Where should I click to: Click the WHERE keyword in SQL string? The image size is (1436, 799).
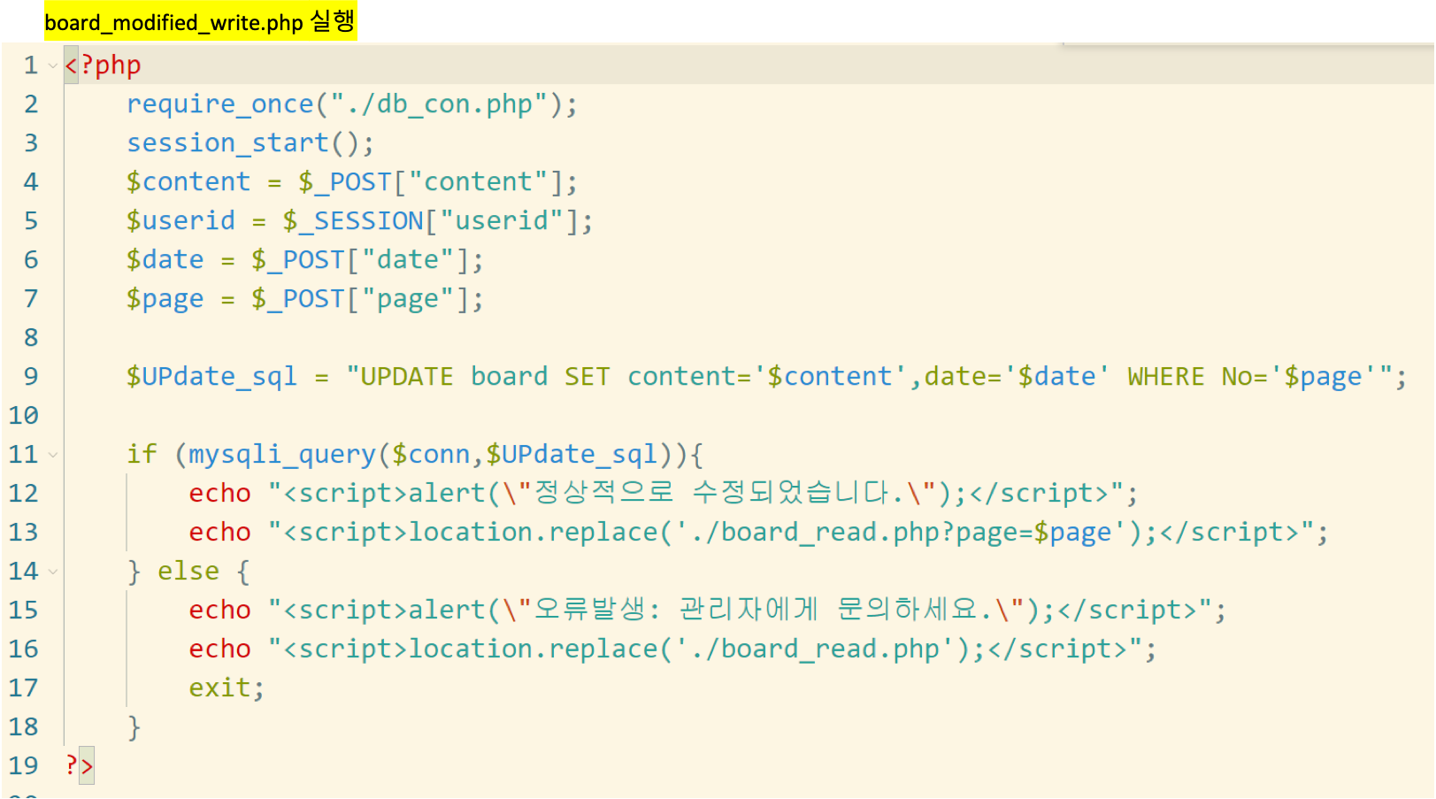1165,377
